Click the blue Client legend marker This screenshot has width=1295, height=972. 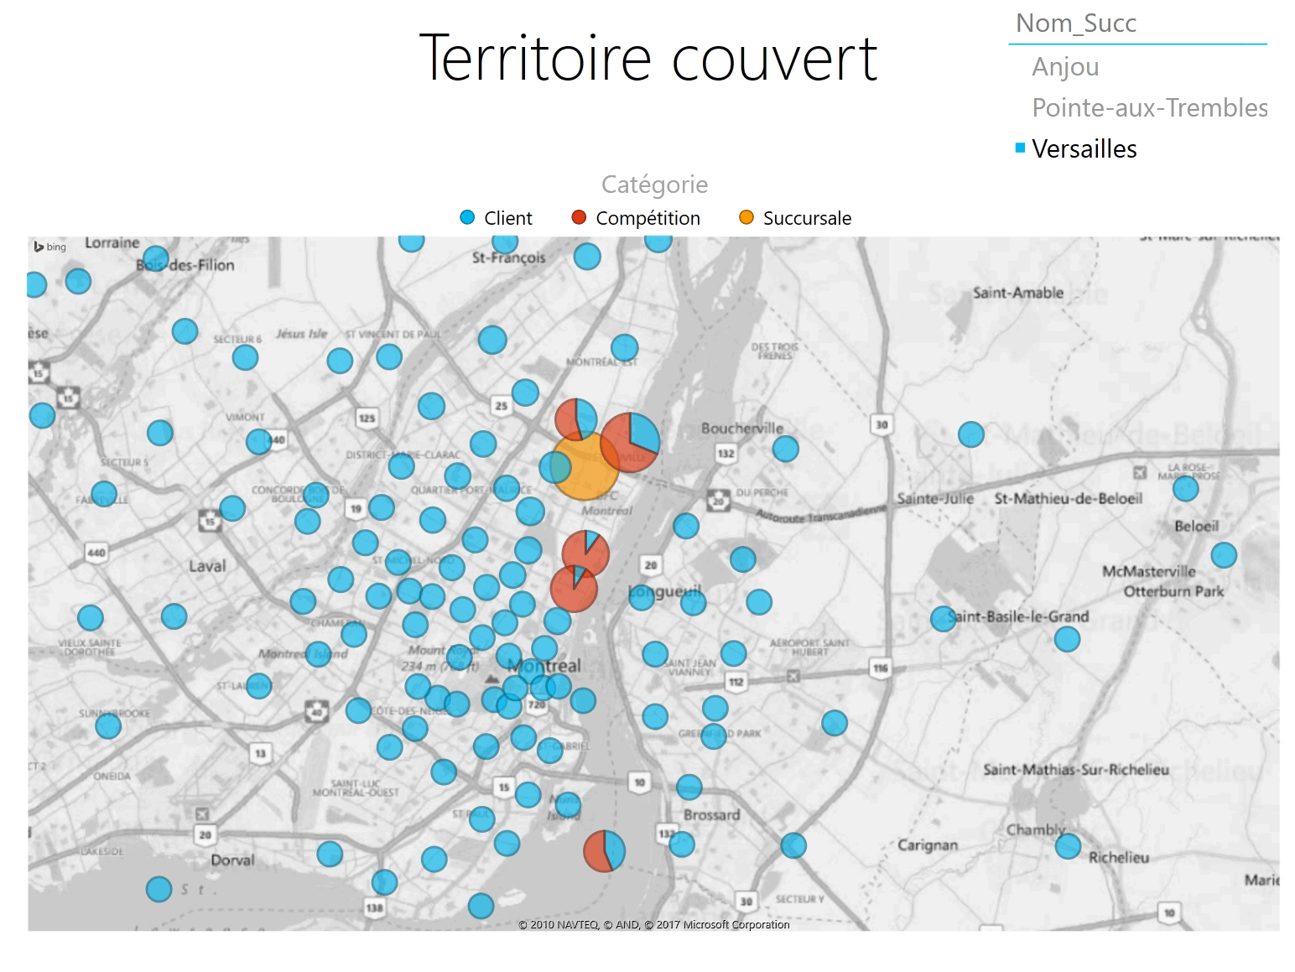467,218
